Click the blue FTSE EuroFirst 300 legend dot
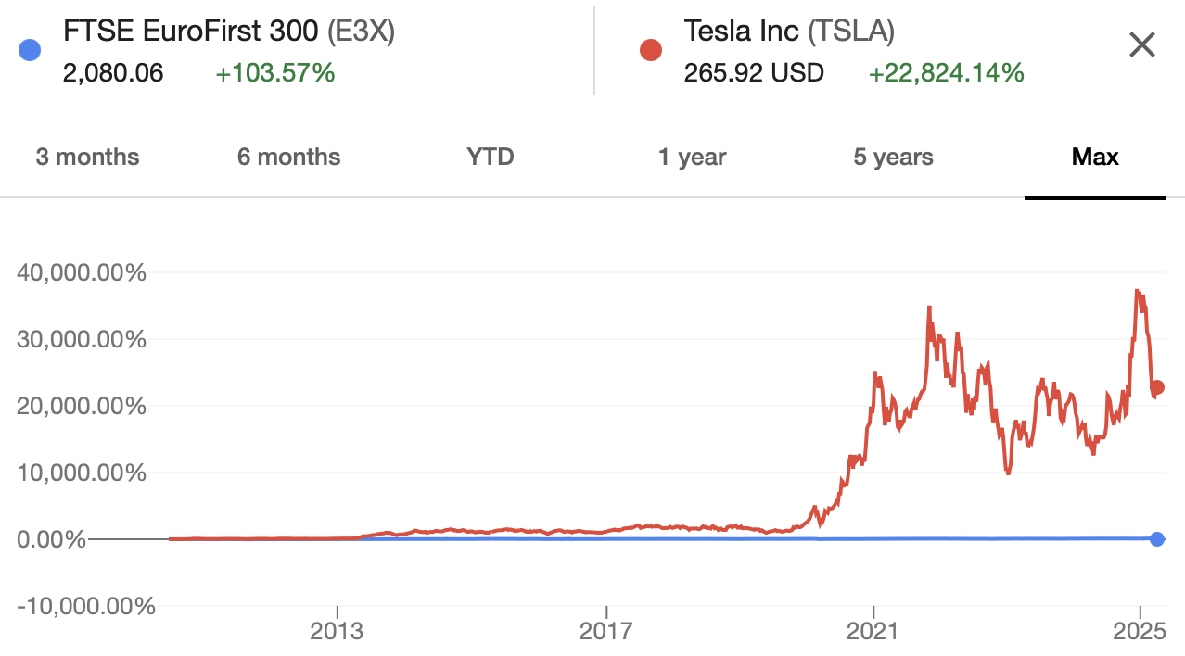1185x656 pixels. (x=30, y=50)
